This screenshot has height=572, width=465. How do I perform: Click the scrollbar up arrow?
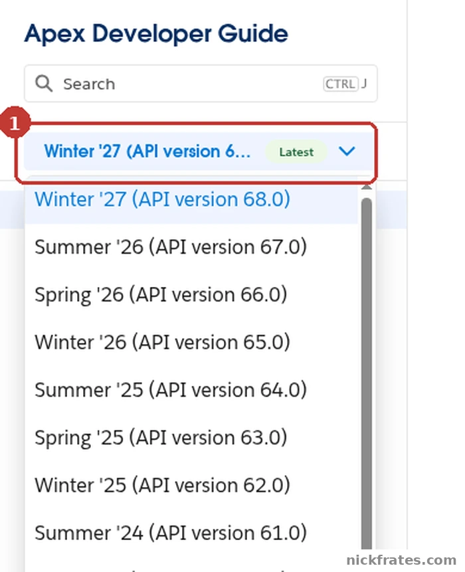click(x=367, y=187)
